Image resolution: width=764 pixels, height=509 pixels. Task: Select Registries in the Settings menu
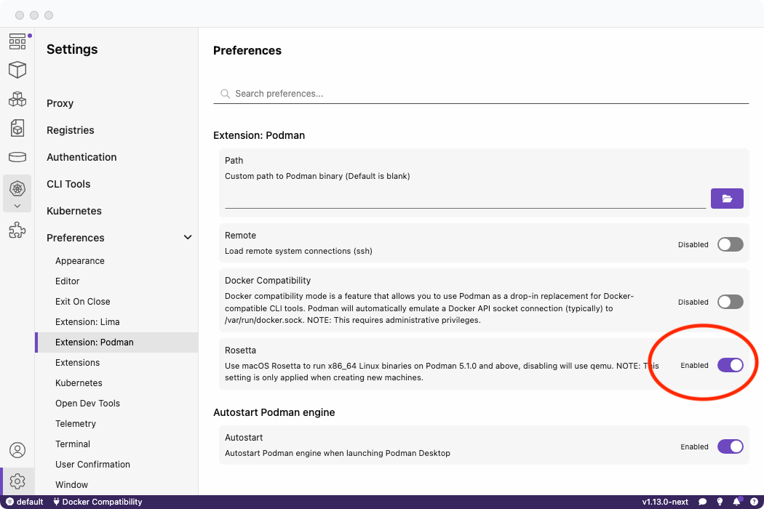click(71, 130)
